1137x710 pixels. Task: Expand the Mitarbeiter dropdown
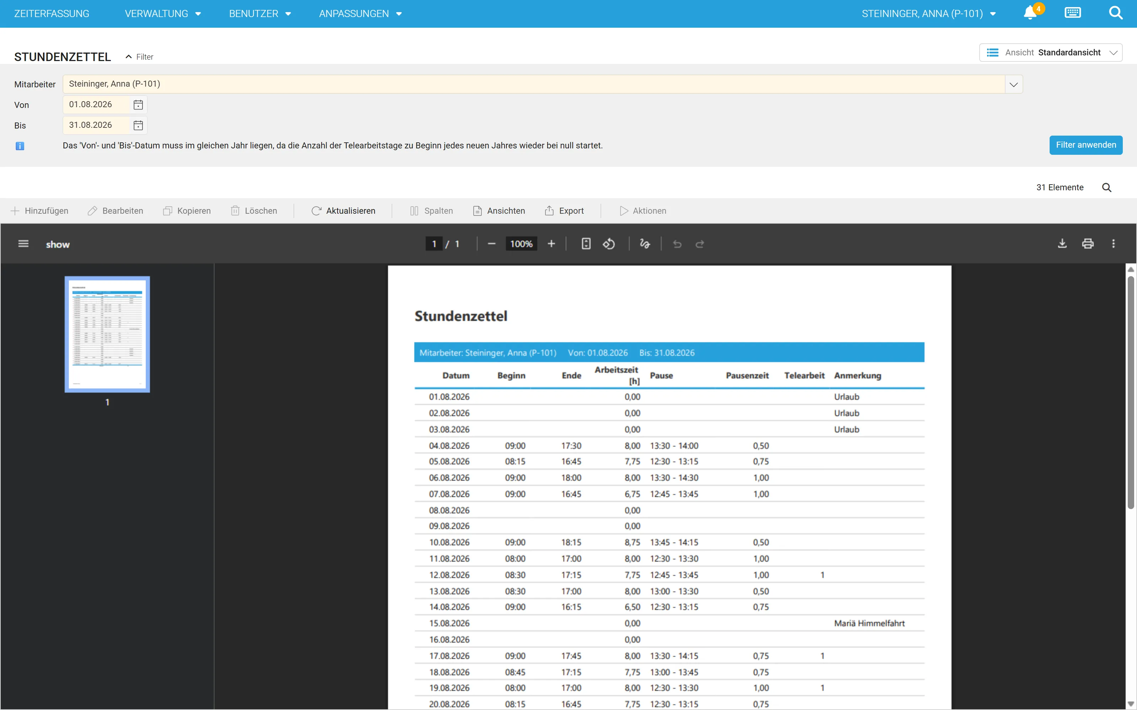coord(1013,84)
